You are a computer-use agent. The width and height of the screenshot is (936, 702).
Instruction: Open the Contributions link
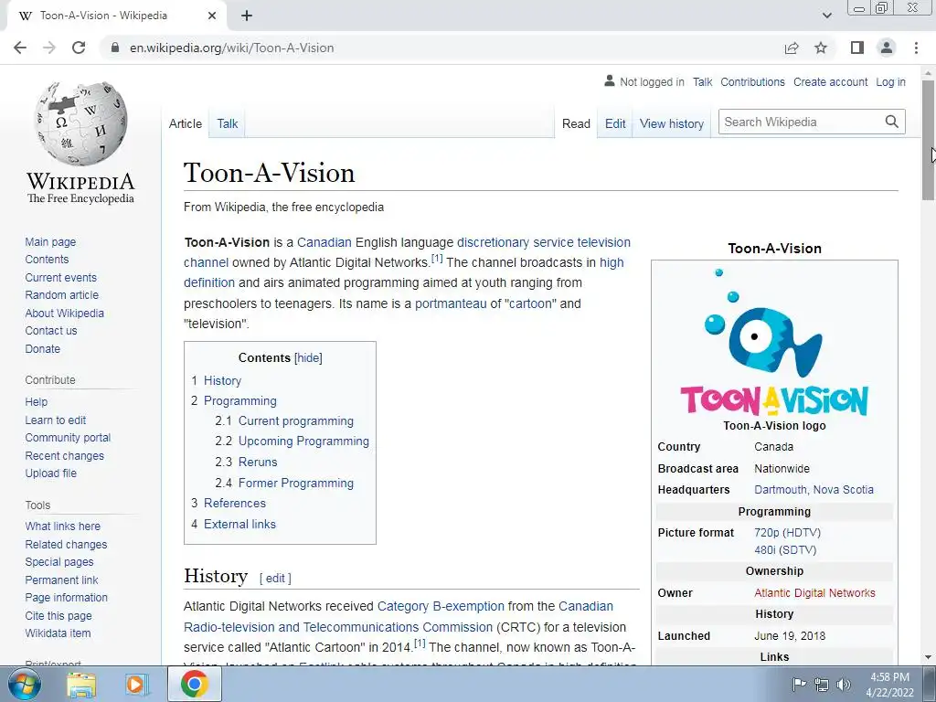752,82
